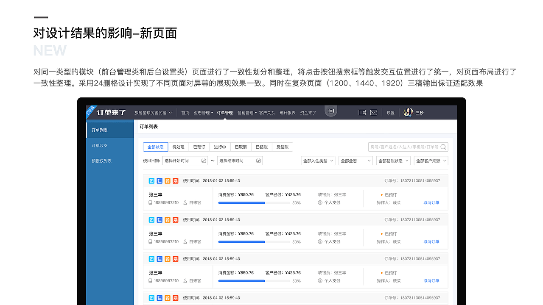Expand the 全部结账状态 dropdown
Image resolution: width=543 pixels, height=305 pixels.
[x=393, y=161]
